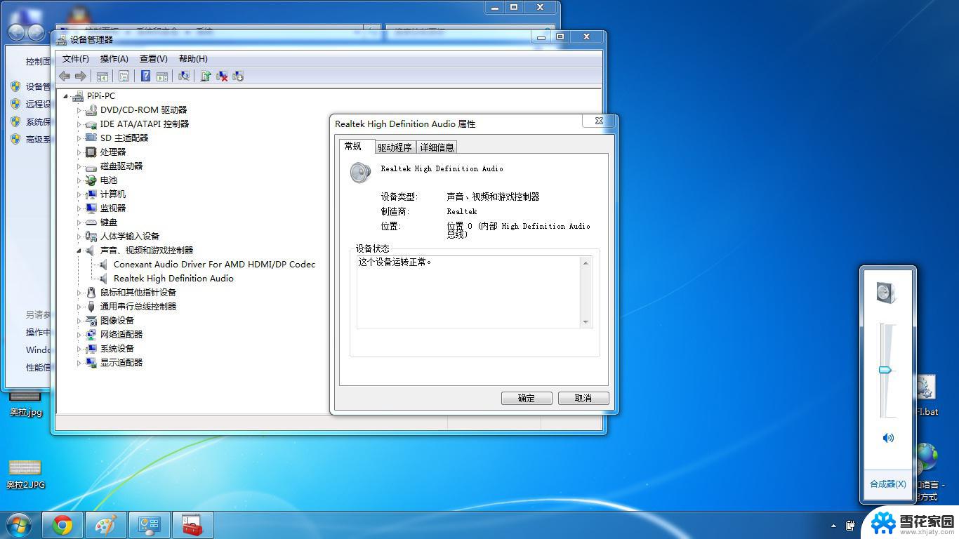Expand DVD/CD-ROM 驱动器 node

coord(79,110)
